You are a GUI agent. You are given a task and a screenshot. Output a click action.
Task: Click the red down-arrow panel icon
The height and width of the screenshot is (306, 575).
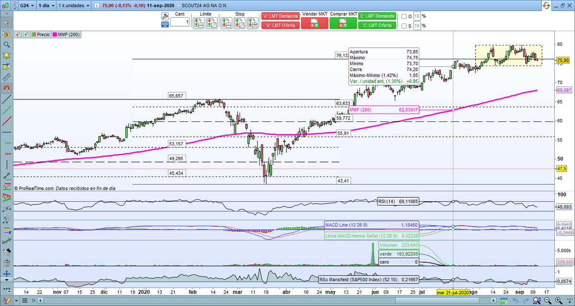[18, 34]
